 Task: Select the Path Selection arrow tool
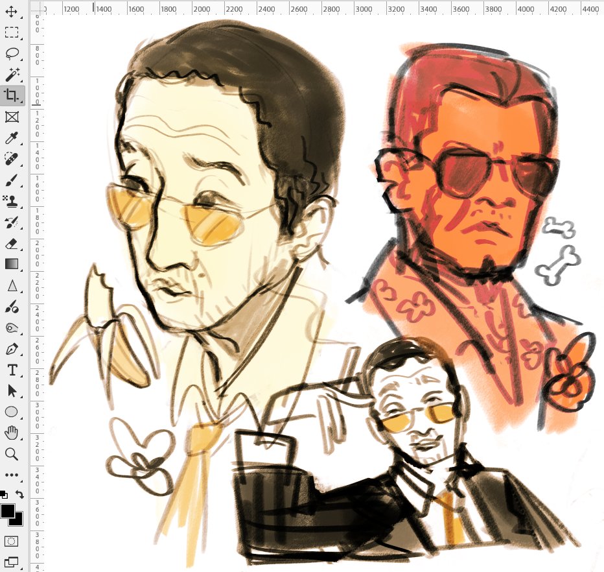tap(12, 391)
